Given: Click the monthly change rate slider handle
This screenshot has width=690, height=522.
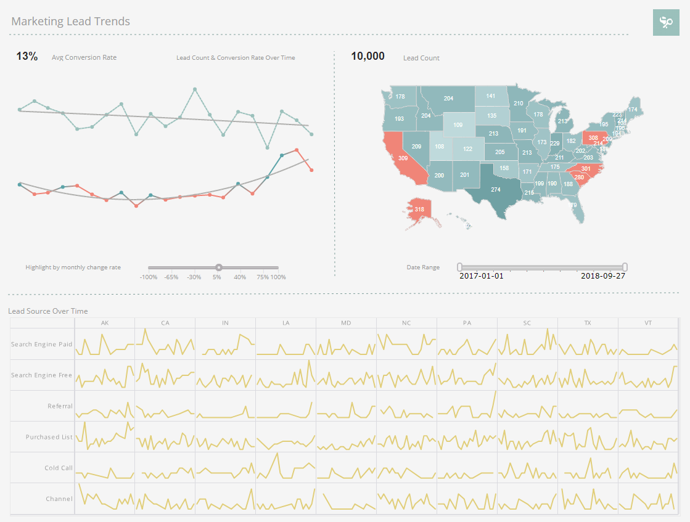Looking at the screenshot, I should (219, 267).
